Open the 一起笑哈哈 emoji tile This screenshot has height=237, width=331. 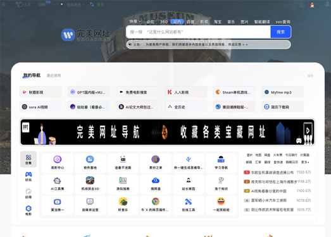[x=221, y=205]
